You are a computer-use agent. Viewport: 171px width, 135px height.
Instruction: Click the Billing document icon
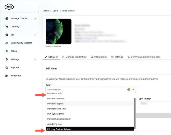click(7, 51)
